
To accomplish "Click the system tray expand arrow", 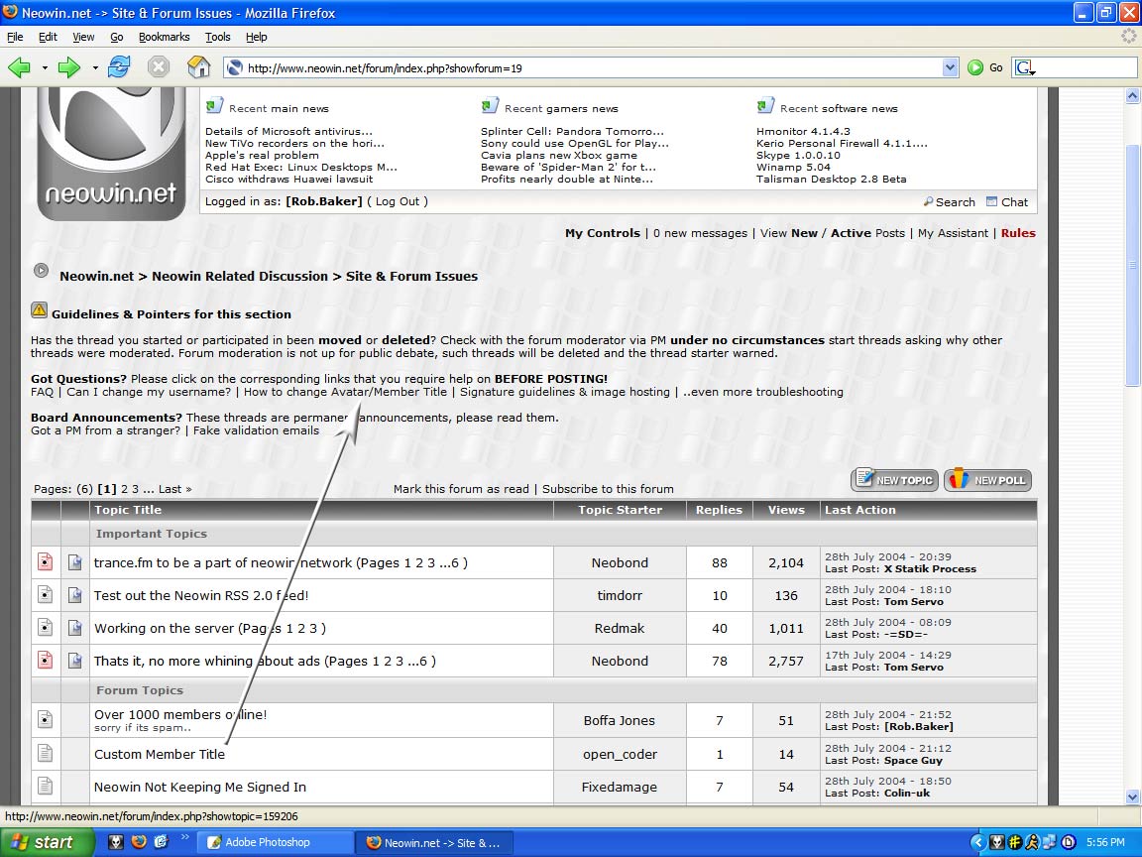I will 977,842.
